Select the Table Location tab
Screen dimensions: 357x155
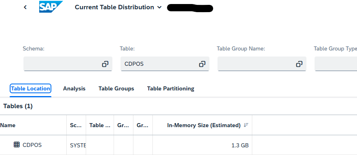coord(30,88)
